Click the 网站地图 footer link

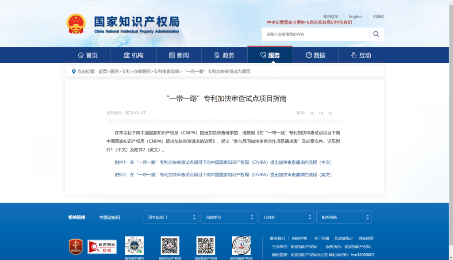[366, 238]
